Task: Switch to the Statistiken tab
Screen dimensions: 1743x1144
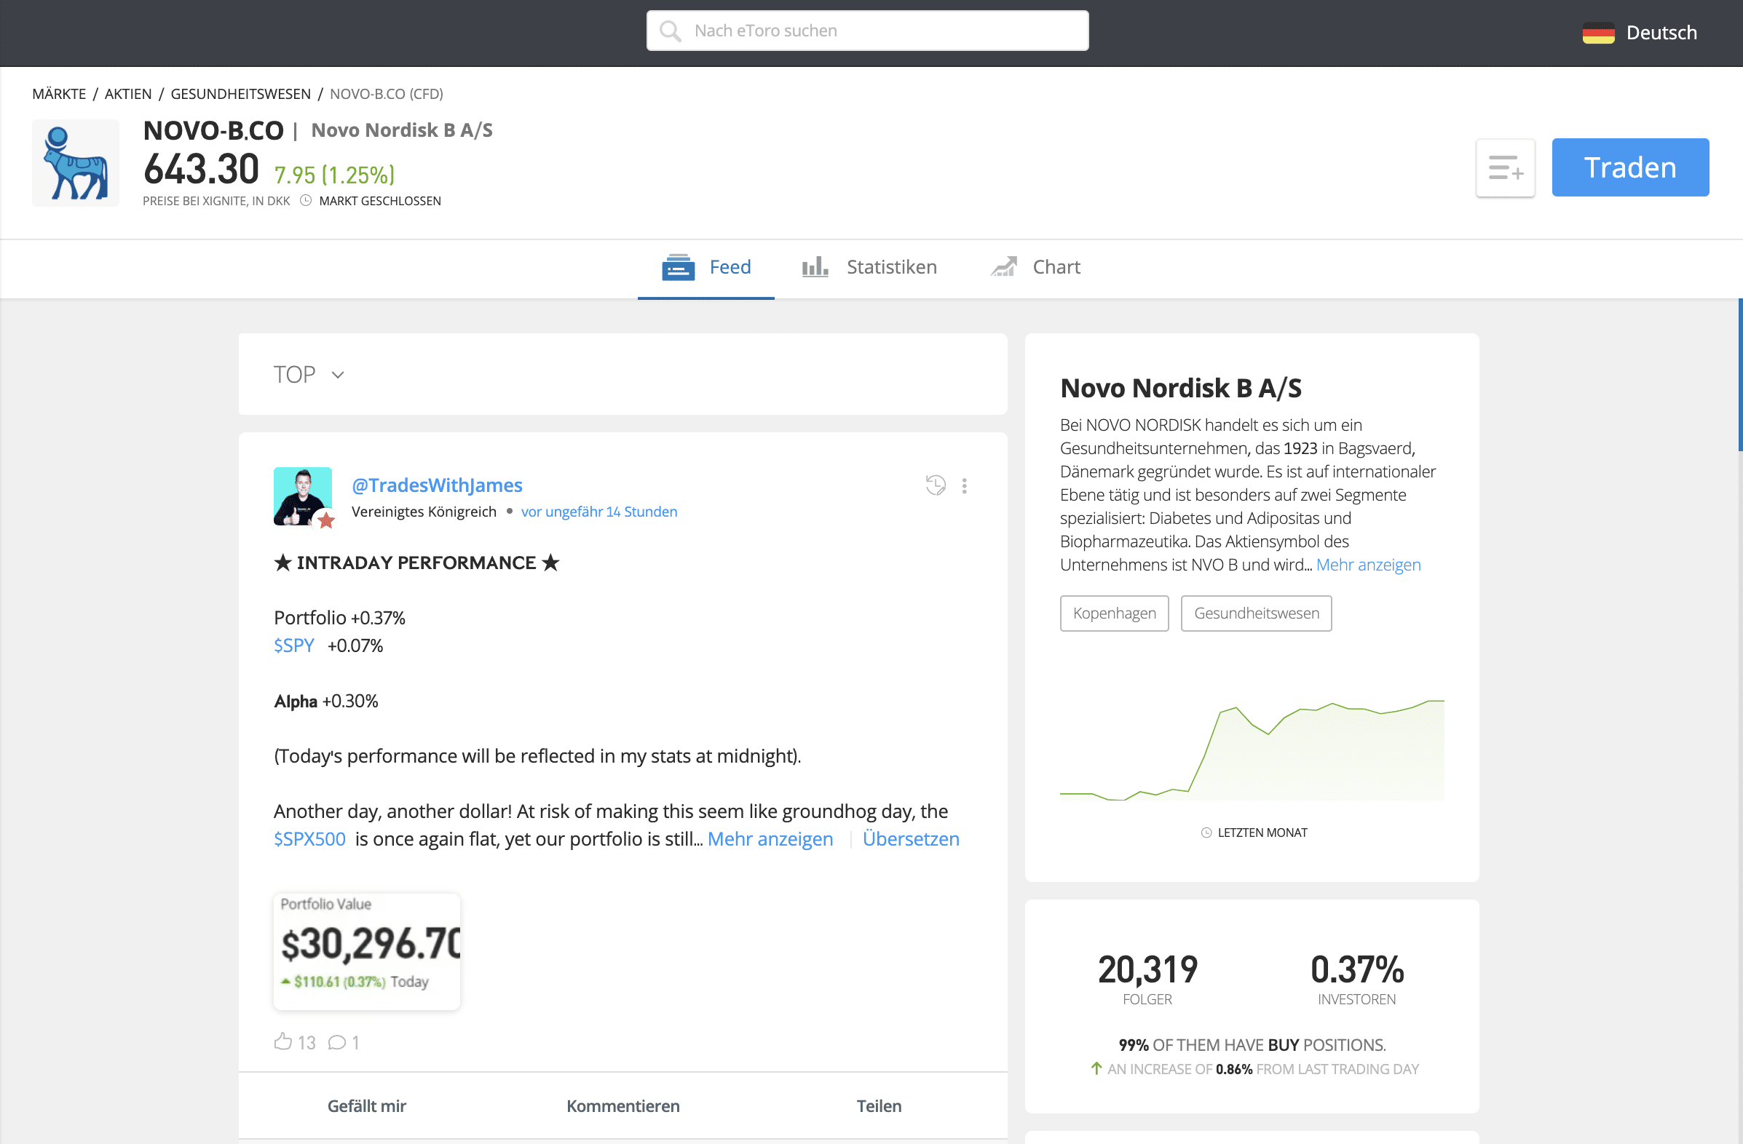Action: pos(869,267)
